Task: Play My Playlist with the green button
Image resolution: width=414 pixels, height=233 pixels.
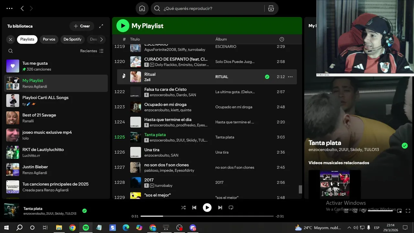Action: [x=123, y=26]
